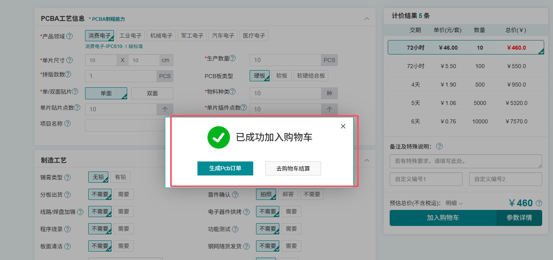Click help icon beside 单片尺寸 label

(x=69, y=60)
